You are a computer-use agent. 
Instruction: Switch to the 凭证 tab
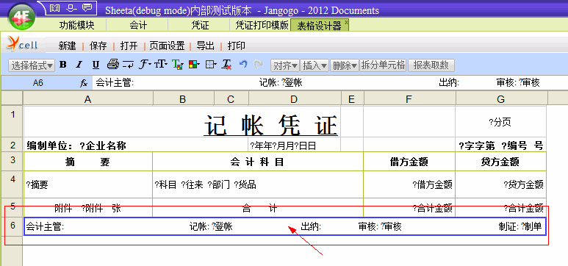coord(200,25)
